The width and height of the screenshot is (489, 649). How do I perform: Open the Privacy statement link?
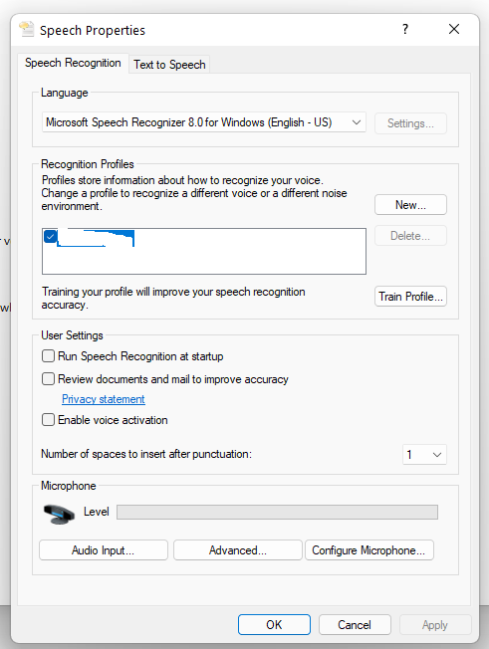tap(104, 399)
